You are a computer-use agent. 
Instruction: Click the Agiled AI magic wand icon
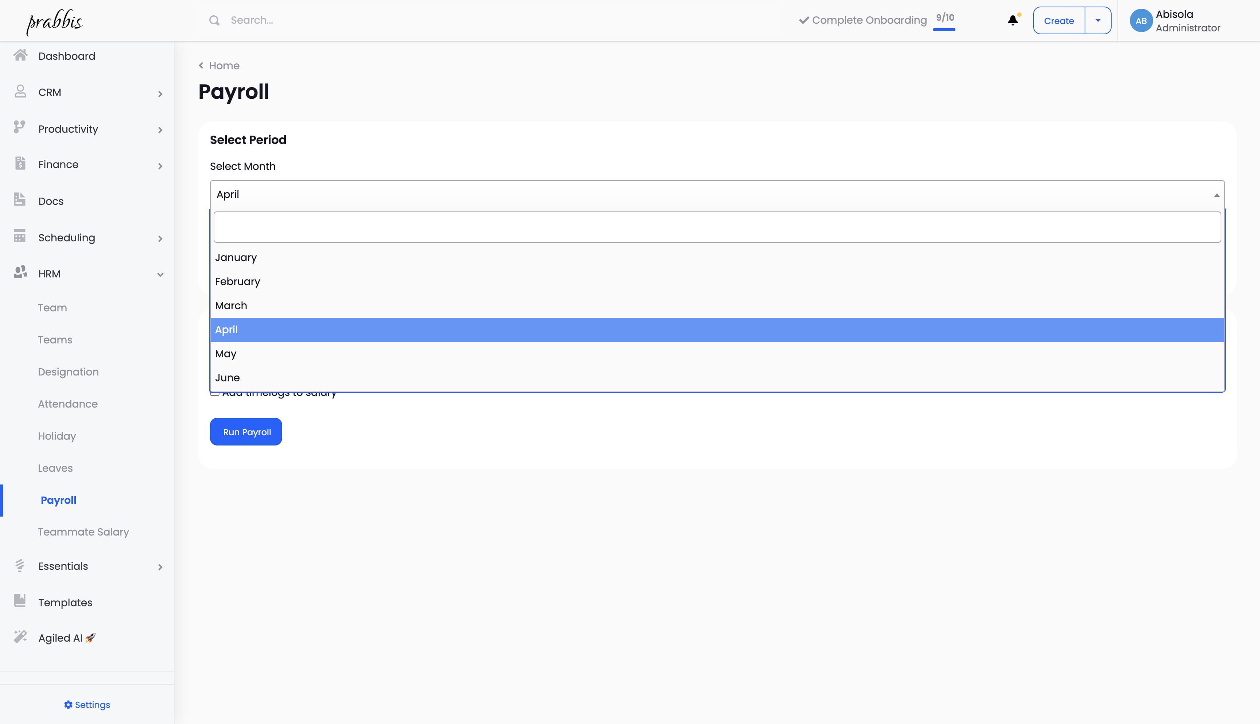[x=20, y=637]
